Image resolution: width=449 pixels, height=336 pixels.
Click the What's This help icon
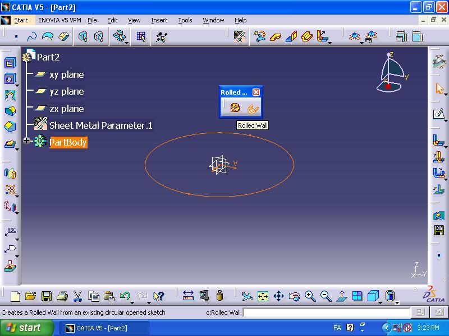pyautogui.click(x=159, y=296)
